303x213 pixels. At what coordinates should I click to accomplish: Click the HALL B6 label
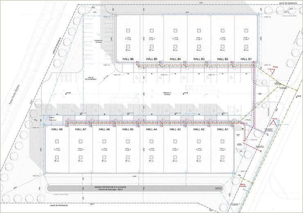128,59
